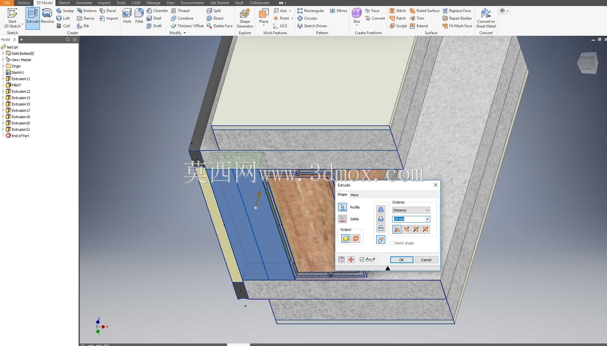Viewport: 607px width, 346px height.
Task: Set Asymmetric extrude direction button
Action: pyautogui.click(x=425, y=229)
